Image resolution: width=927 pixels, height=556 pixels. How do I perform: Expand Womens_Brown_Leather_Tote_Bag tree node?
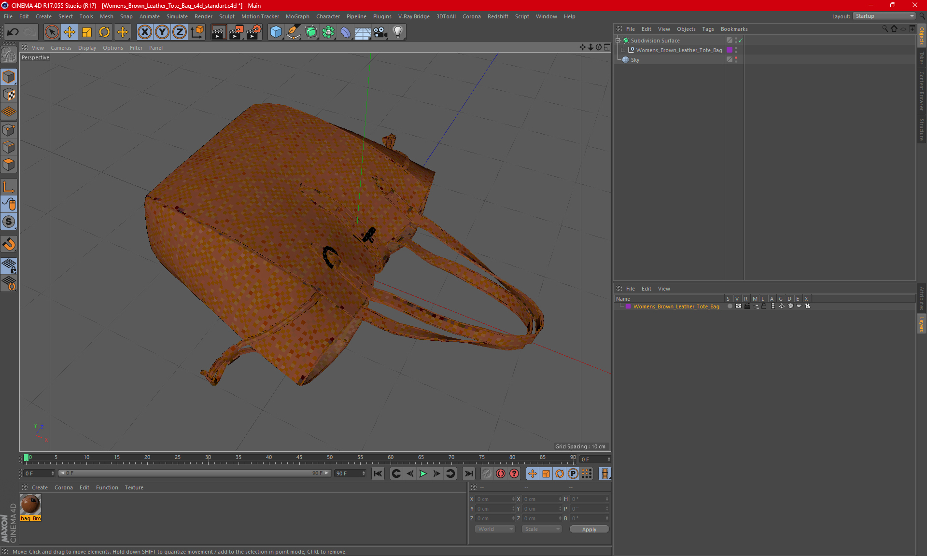(x=623, y=50)
